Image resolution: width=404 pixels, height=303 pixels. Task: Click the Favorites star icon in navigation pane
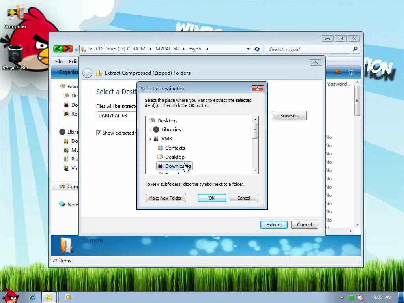62,86
